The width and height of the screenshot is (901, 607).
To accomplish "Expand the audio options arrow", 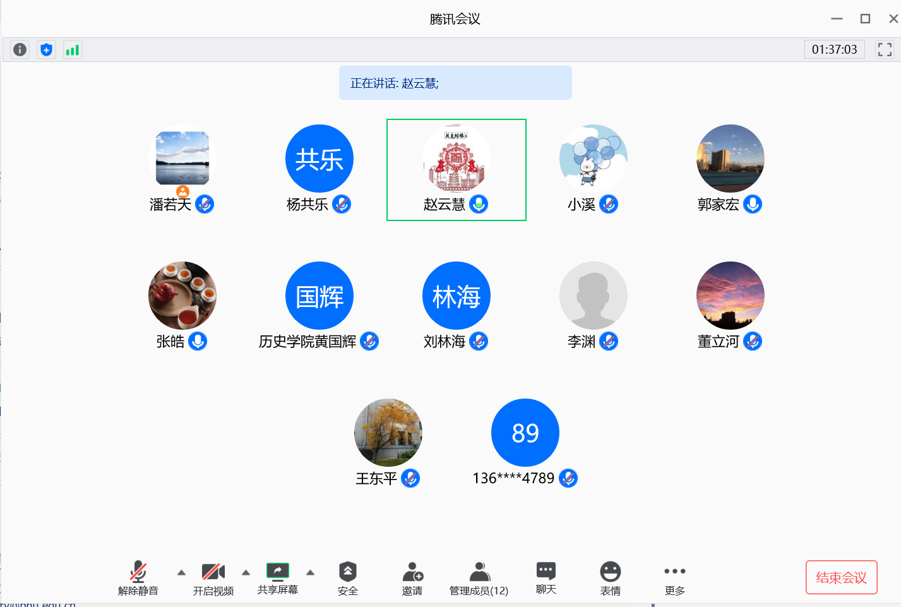I will coord(181,572).
